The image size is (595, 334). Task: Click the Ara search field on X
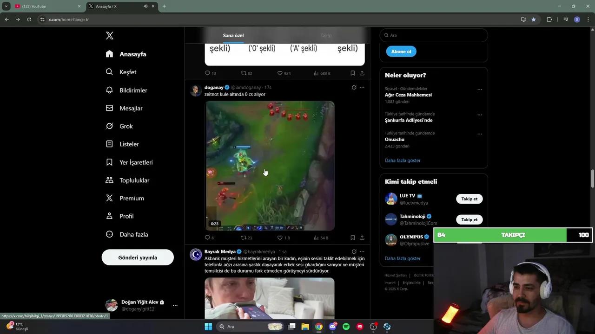434,35
